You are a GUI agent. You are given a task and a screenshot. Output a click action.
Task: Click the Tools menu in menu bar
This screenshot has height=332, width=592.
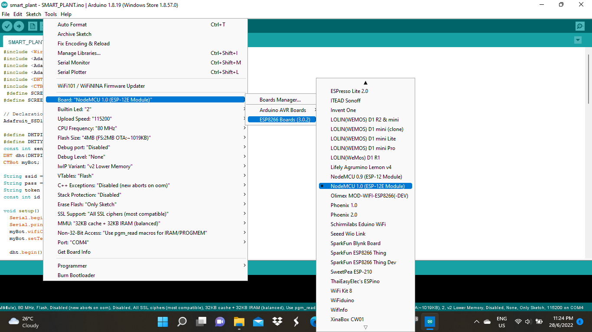[51, 14]
